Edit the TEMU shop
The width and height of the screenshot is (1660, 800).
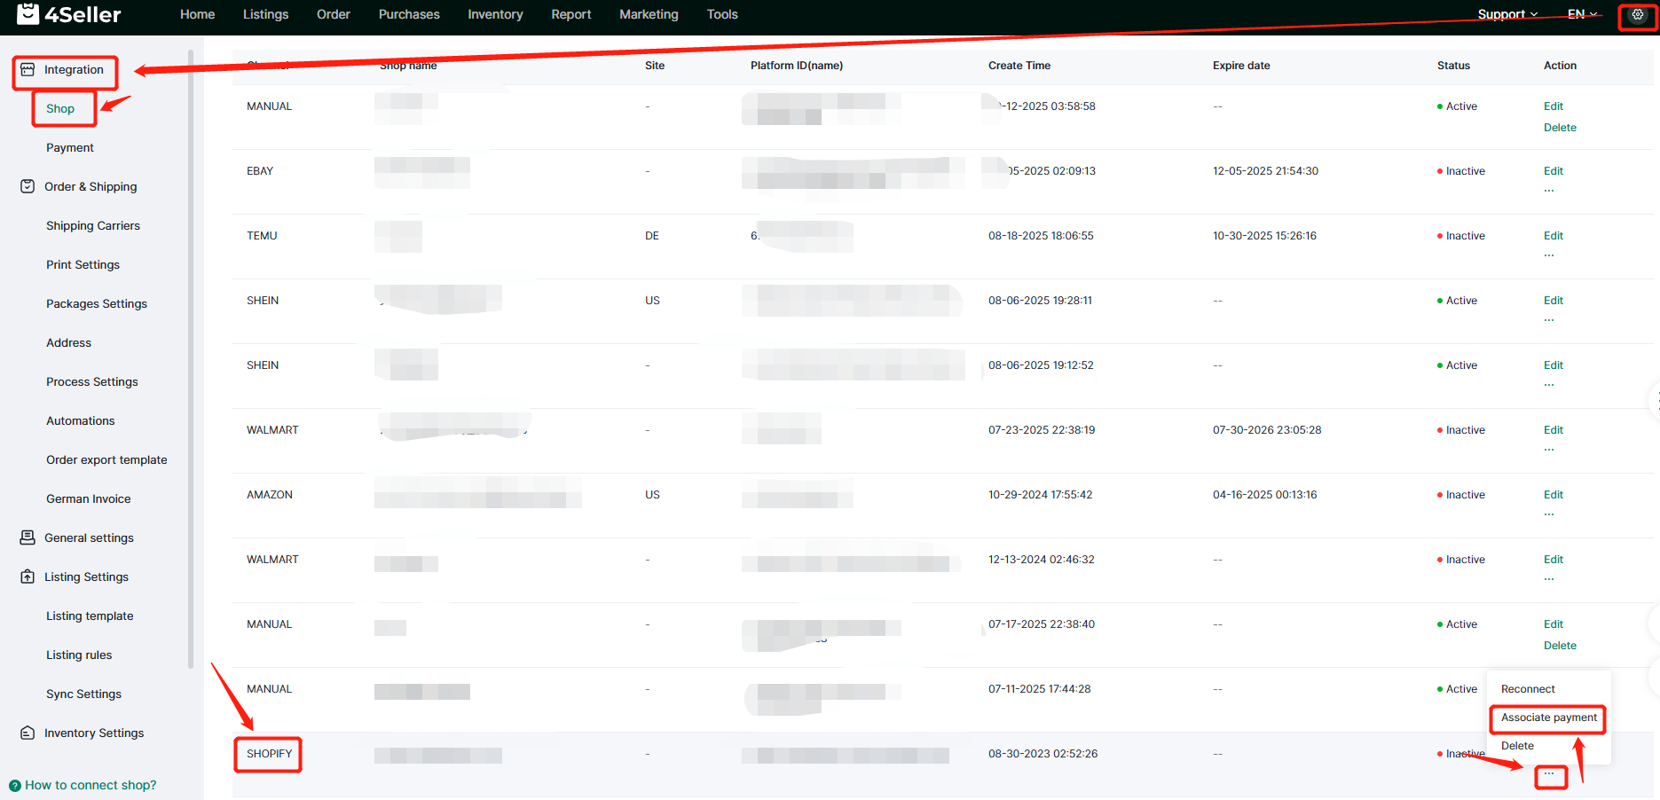click(1553, 236)
